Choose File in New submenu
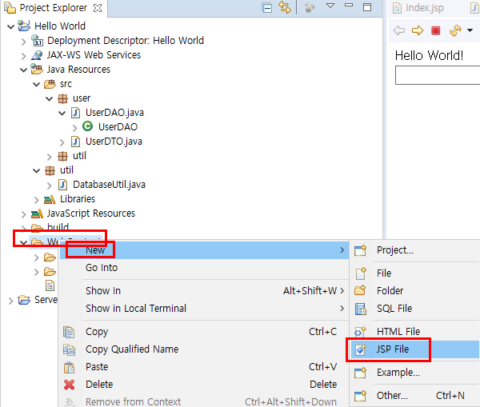Image resolution: width=480 pixels, height=407 pixels. click(415, 273)
